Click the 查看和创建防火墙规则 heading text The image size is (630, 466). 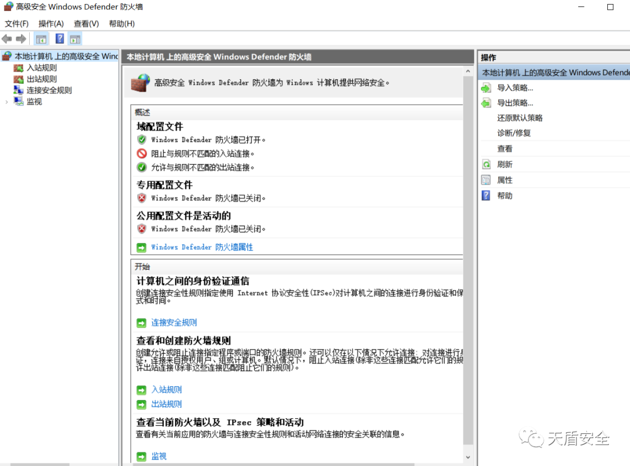(x=184, y=341)
